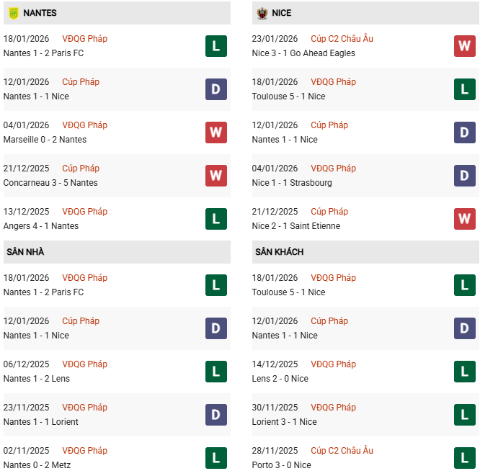Open Cúp Pháp link above Concarneau match
Screen dimensions: 480x476
pyautogui.click(x=81, y=169)
